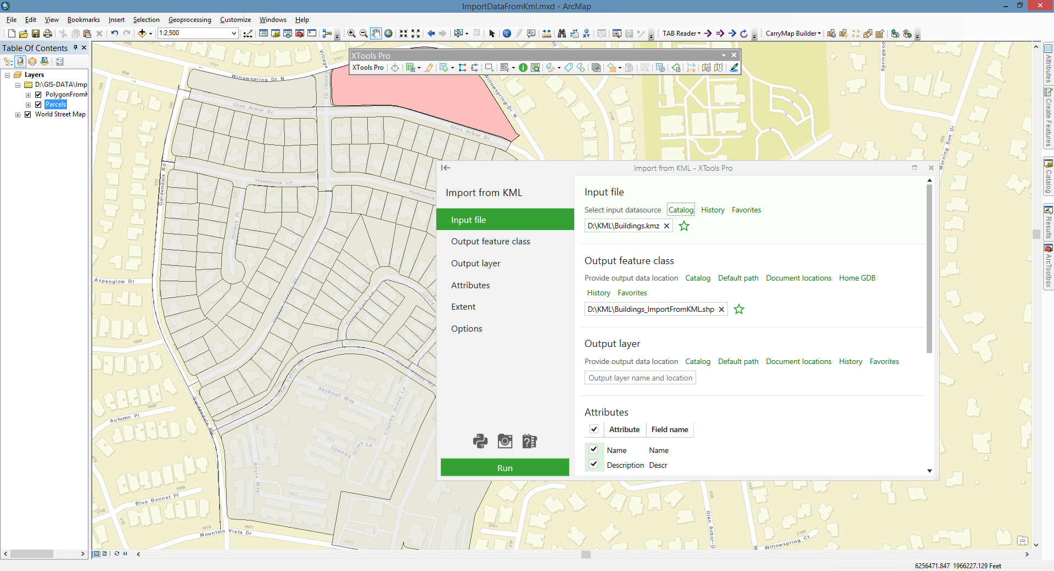Click the Measure ruler tool

[x=547, y=33]
